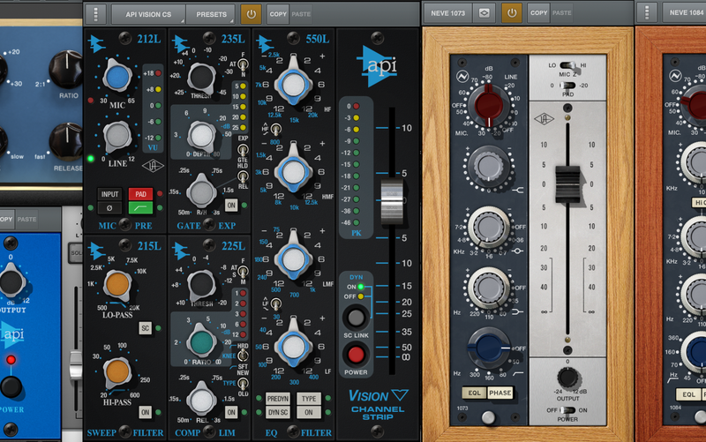Flip the HF shelf/peak switch on the 550L

276,130
